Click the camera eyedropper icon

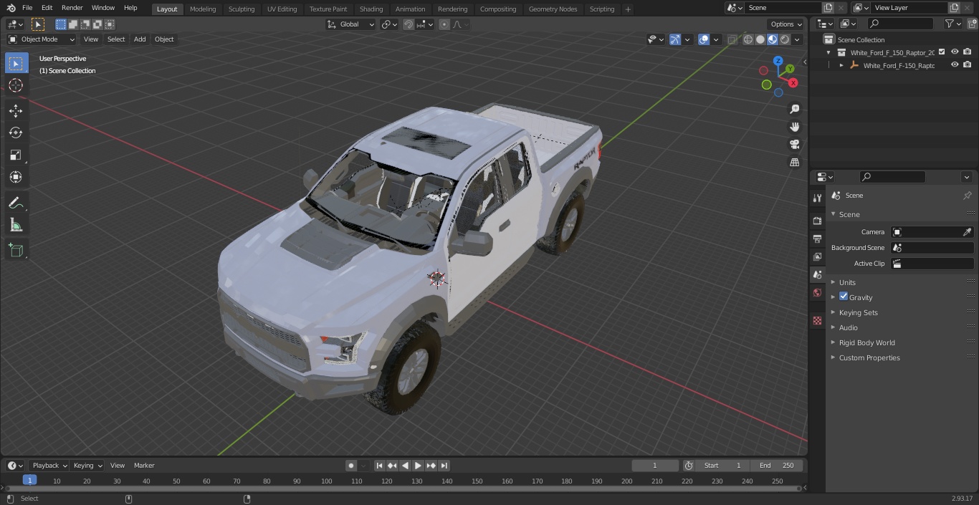[x=967, y=232]
